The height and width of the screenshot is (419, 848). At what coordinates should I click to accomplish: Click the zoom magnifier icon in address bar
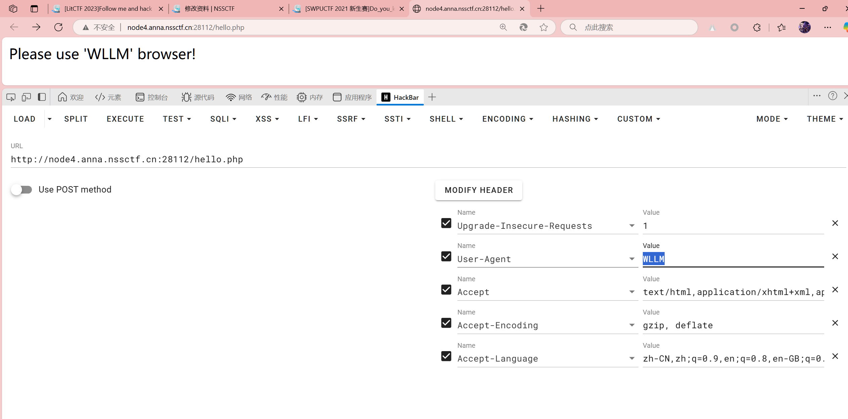(x=503, y=27)
